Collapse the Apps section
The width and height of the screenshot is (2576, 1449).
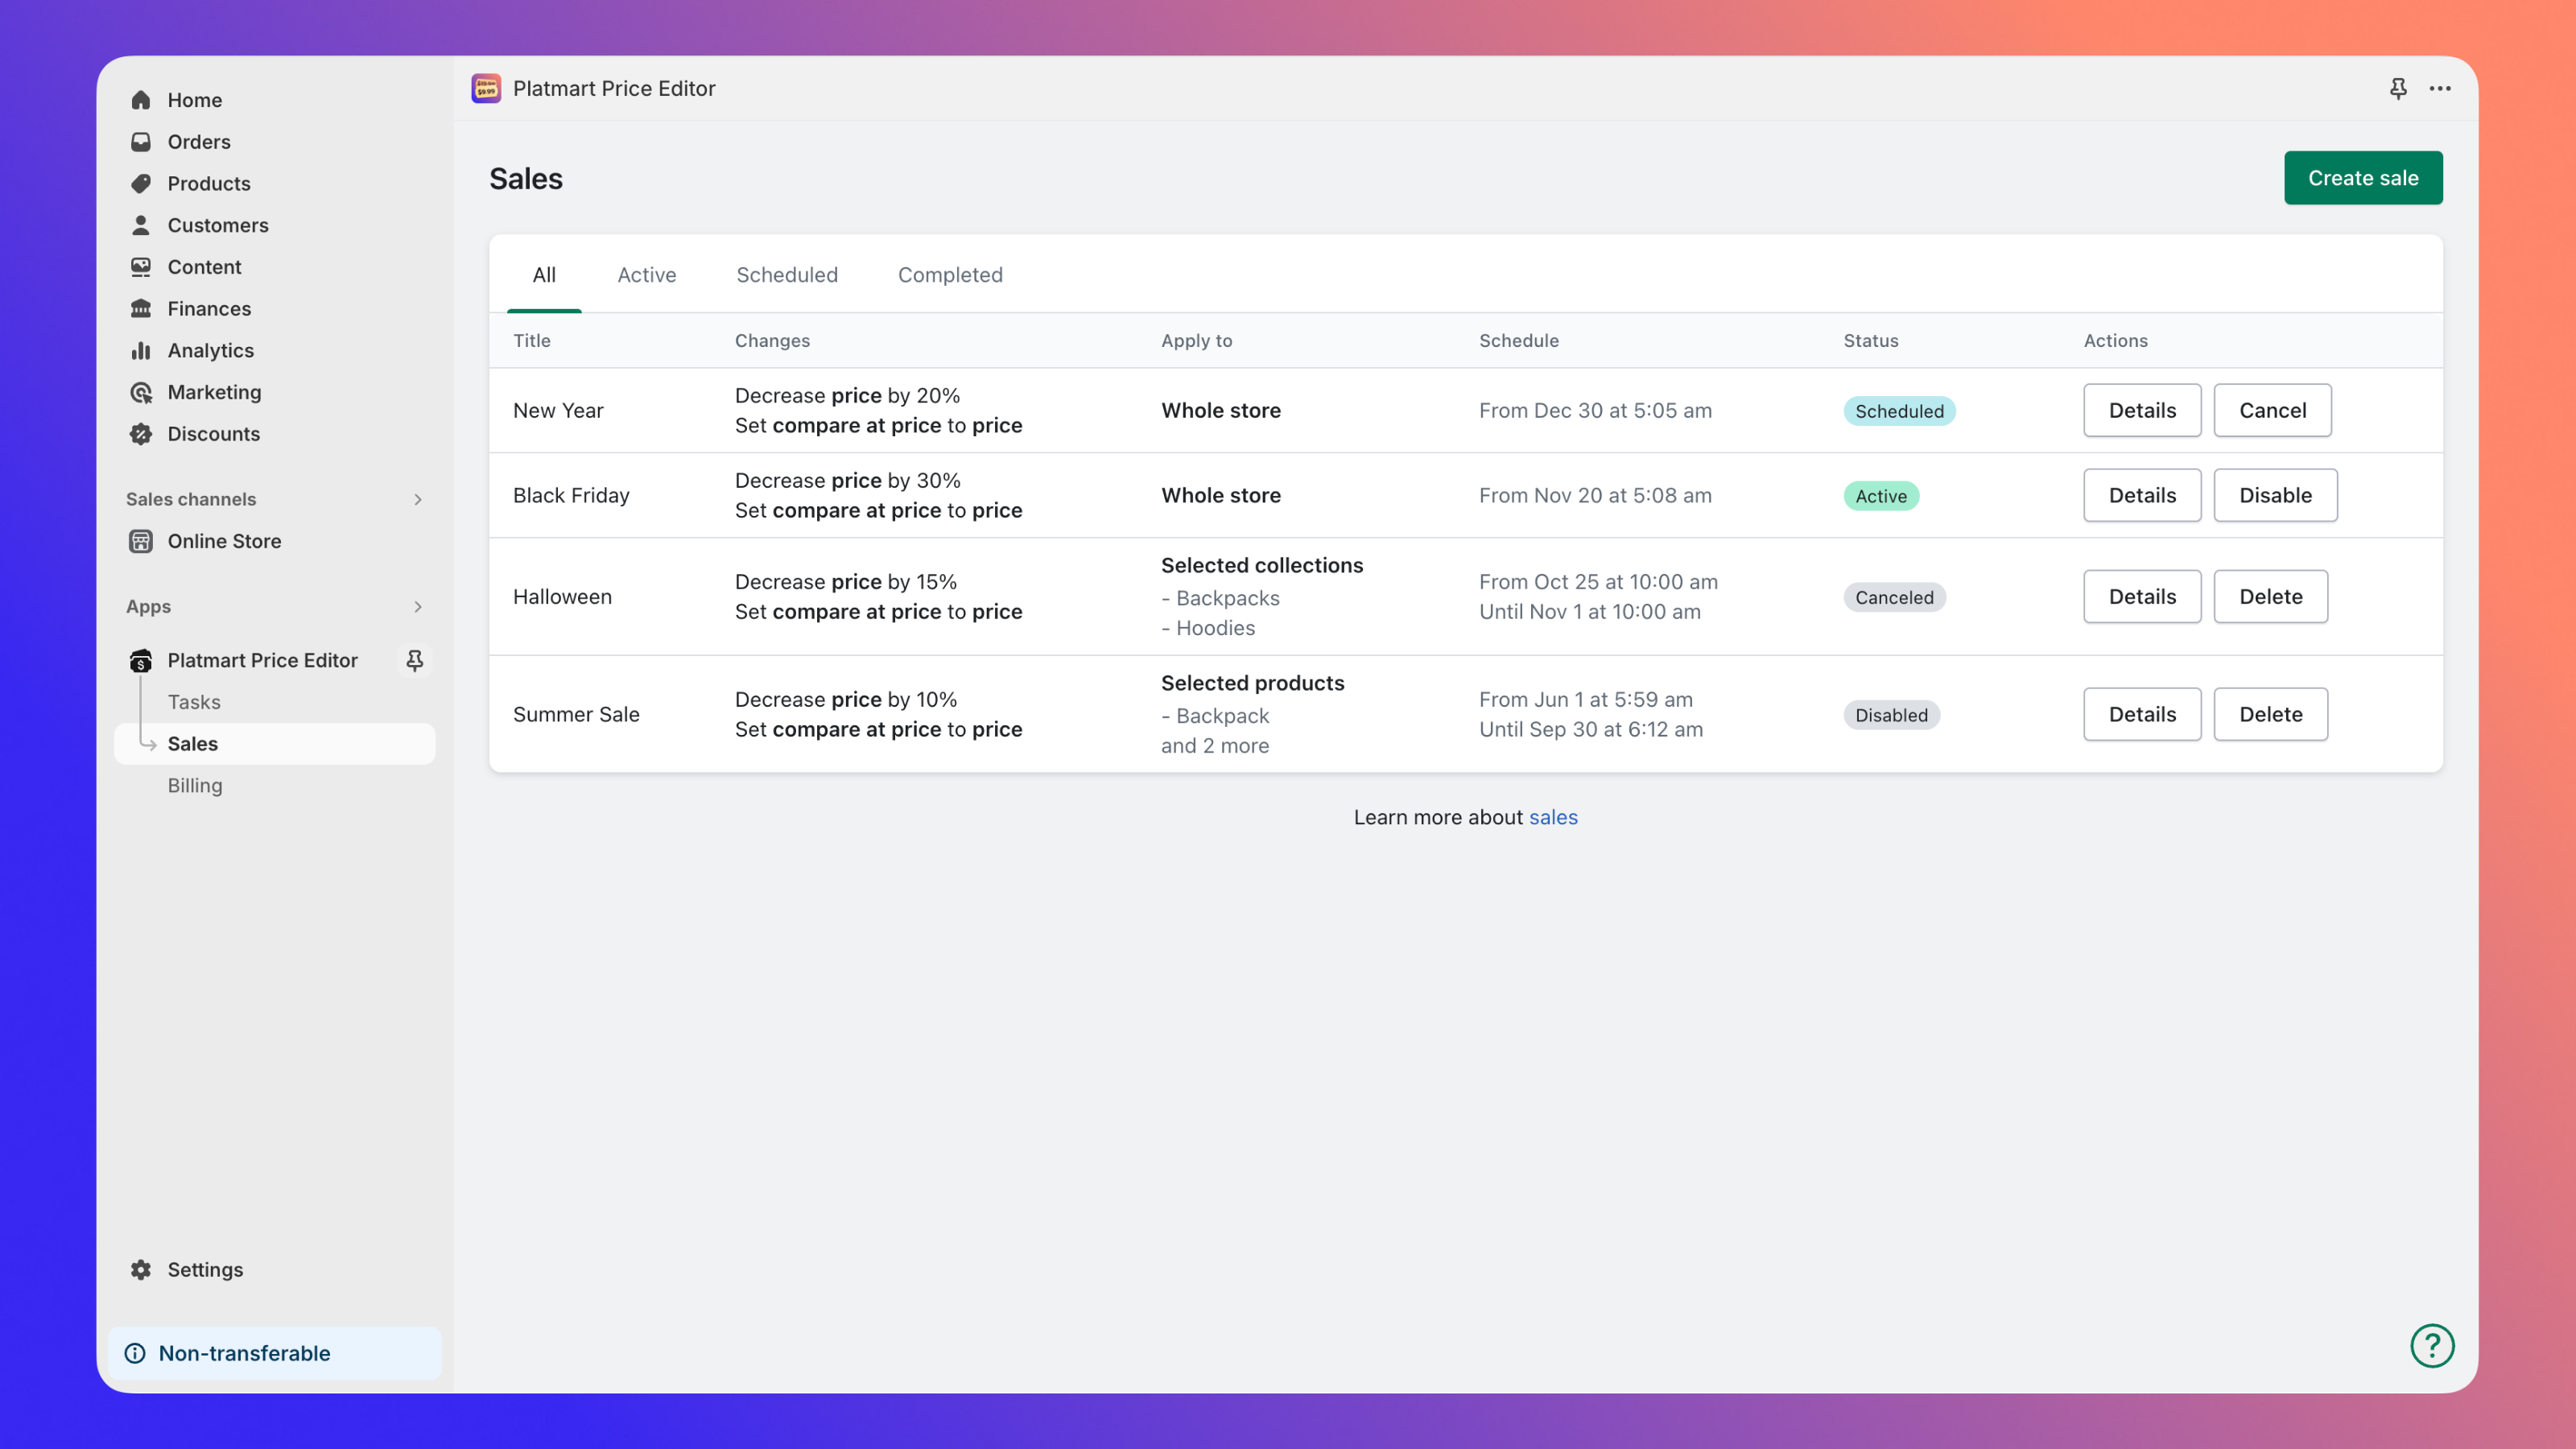pos(418,607)
